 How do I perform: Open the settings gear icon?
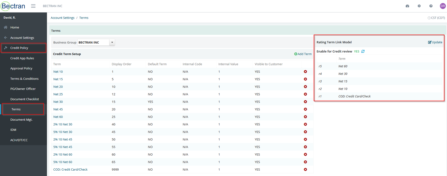click(419, 6)
